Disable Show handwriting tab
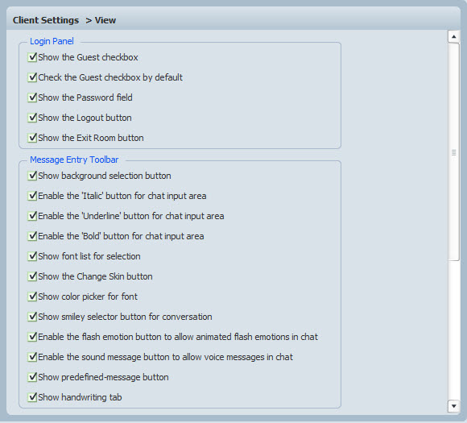467x423 pixels. coord(32,397)
